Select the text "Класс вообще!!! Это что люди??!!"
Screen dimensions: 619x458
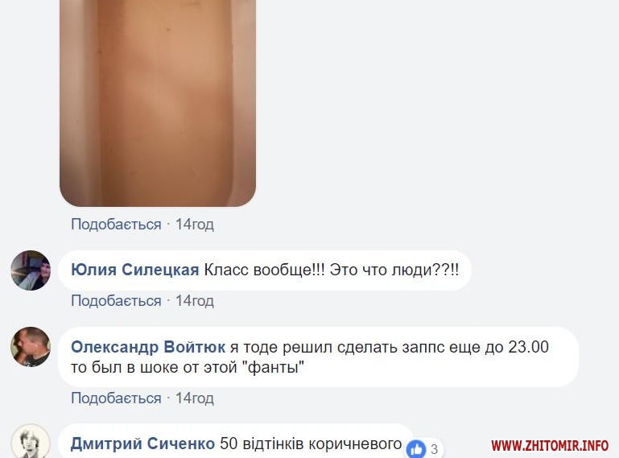coord(332,270)
